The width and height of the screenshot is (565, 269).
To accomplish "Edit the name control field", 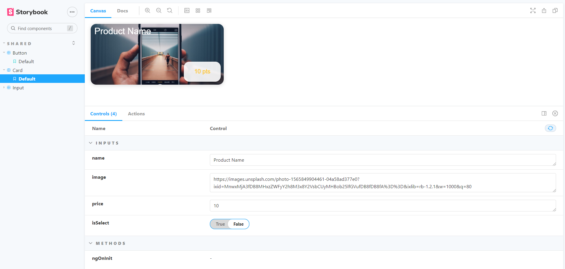I will (x=383, y=160).
